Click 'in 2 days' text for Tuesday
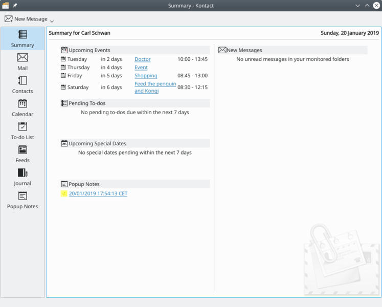Image resolution: width=382 pixels, height=307 pixels. (111, 59)
